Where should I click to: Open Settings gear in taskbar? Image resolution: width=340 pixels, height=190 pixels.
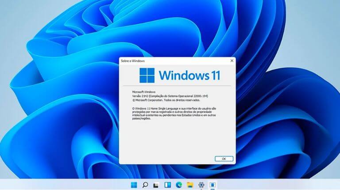[201, 185]
